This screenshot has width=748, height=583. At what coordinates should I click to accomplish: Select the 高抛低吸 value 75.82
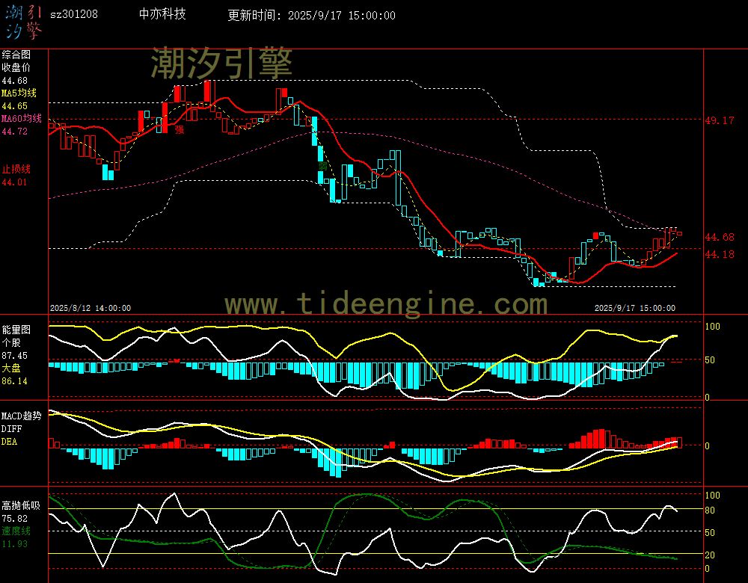tap(15, 519)
